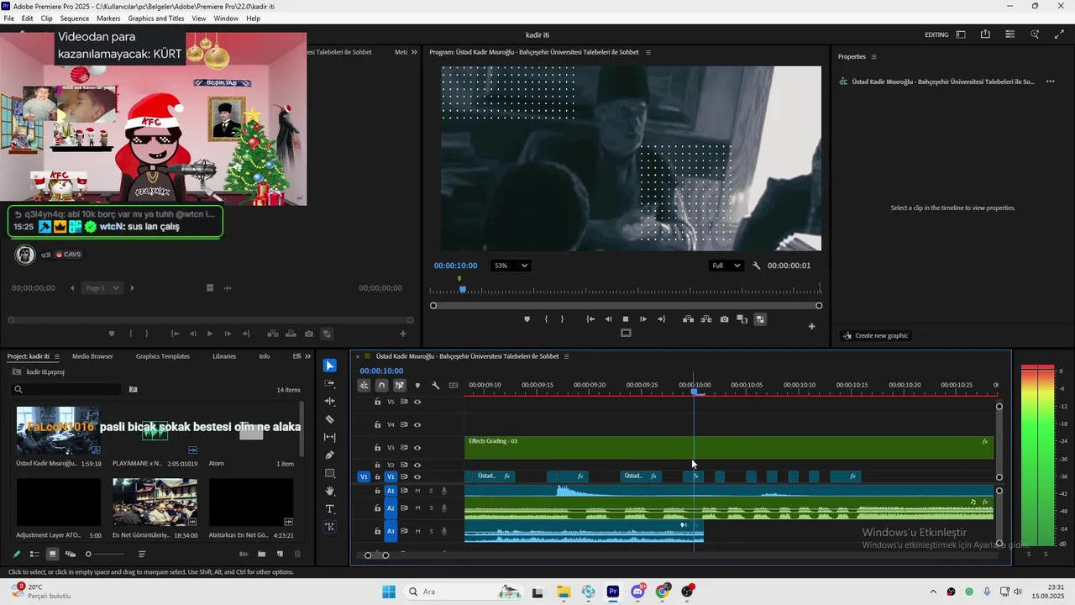This screenshot has height=605, width=1075.
Task: Expand hidden Source panel tabs chevron
Action: tap(413, 52)
